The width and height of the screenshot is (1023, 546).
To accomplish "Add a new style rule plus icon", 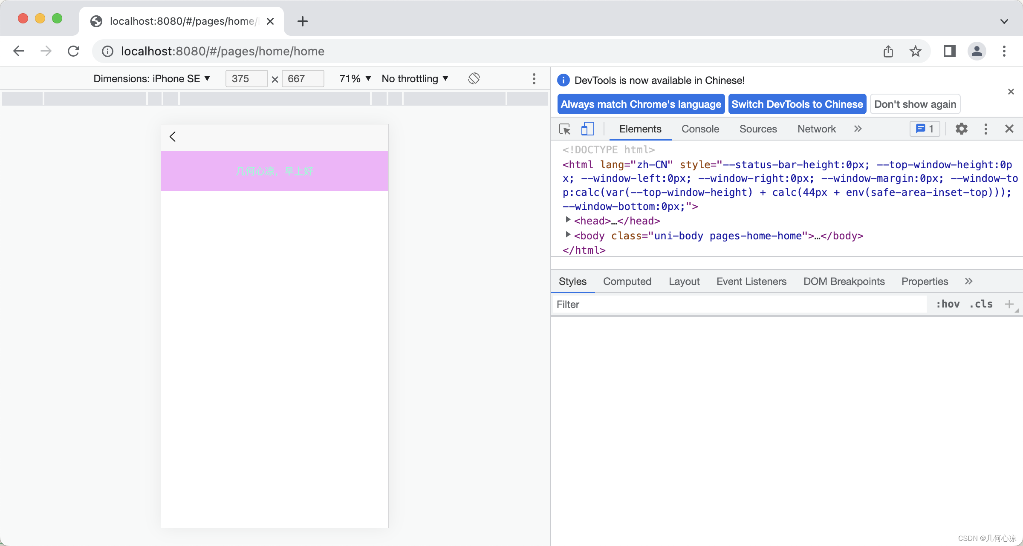I will pyautogui.click(x=1009, y=304).
